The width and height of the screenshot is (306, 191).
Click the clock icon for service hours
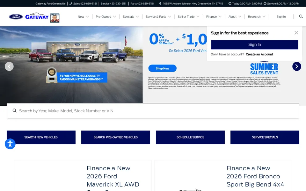click(265, 4)
